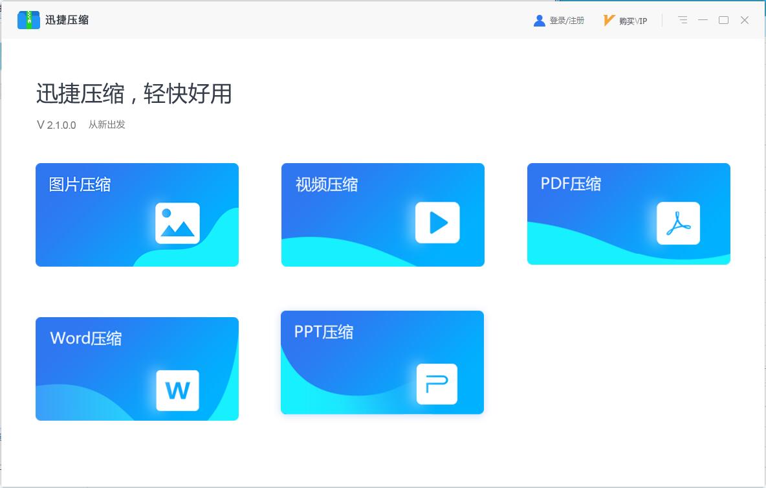The height and width of the screenshot is (488, 766).
Task: Open the 视频压缩 compression card
Action: 382,214
